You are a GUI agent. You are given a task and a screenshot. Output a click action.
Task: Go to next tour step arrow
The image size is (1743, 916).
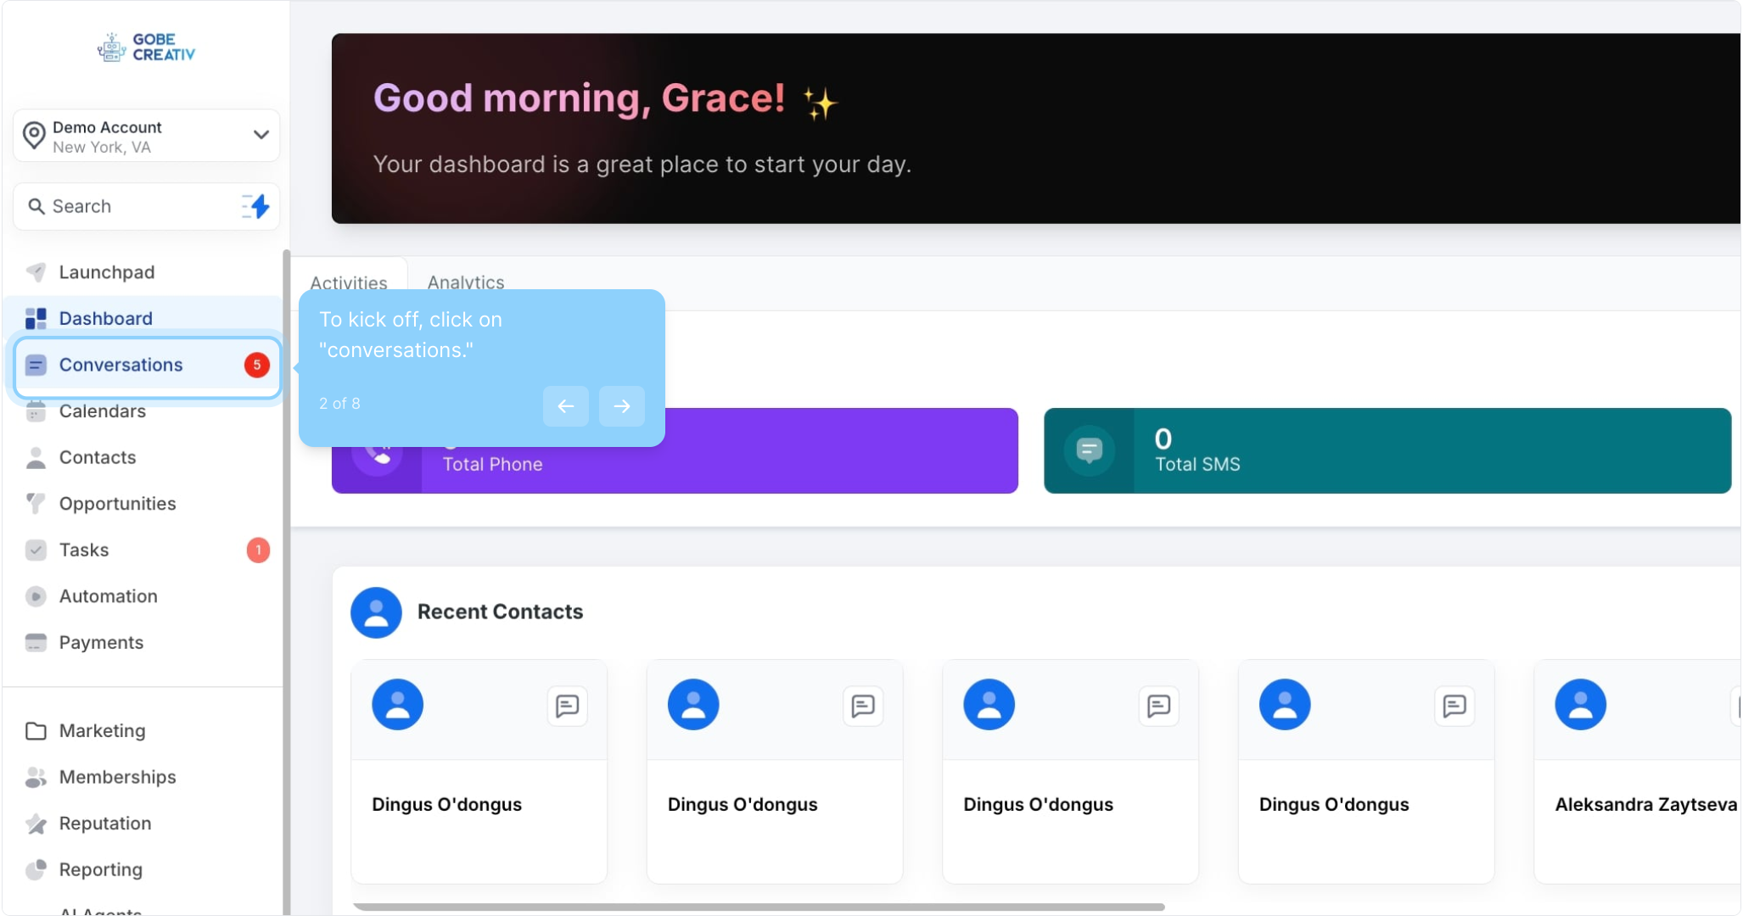621,406
